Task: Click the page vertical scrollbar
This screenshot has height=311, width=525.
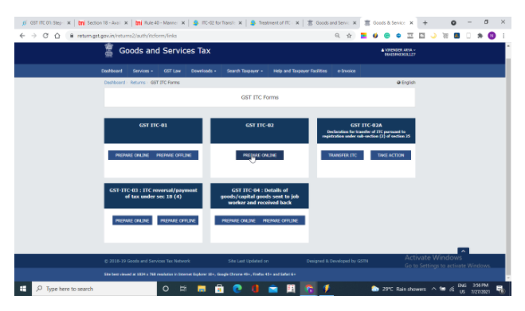Action: (508, 161)
